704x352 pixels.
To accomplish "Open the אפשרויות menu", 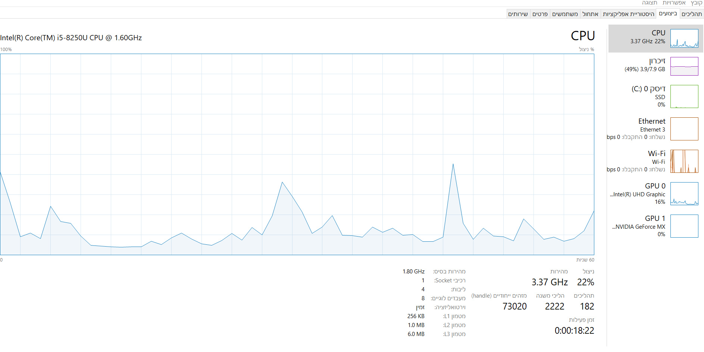I will [674, 3].
